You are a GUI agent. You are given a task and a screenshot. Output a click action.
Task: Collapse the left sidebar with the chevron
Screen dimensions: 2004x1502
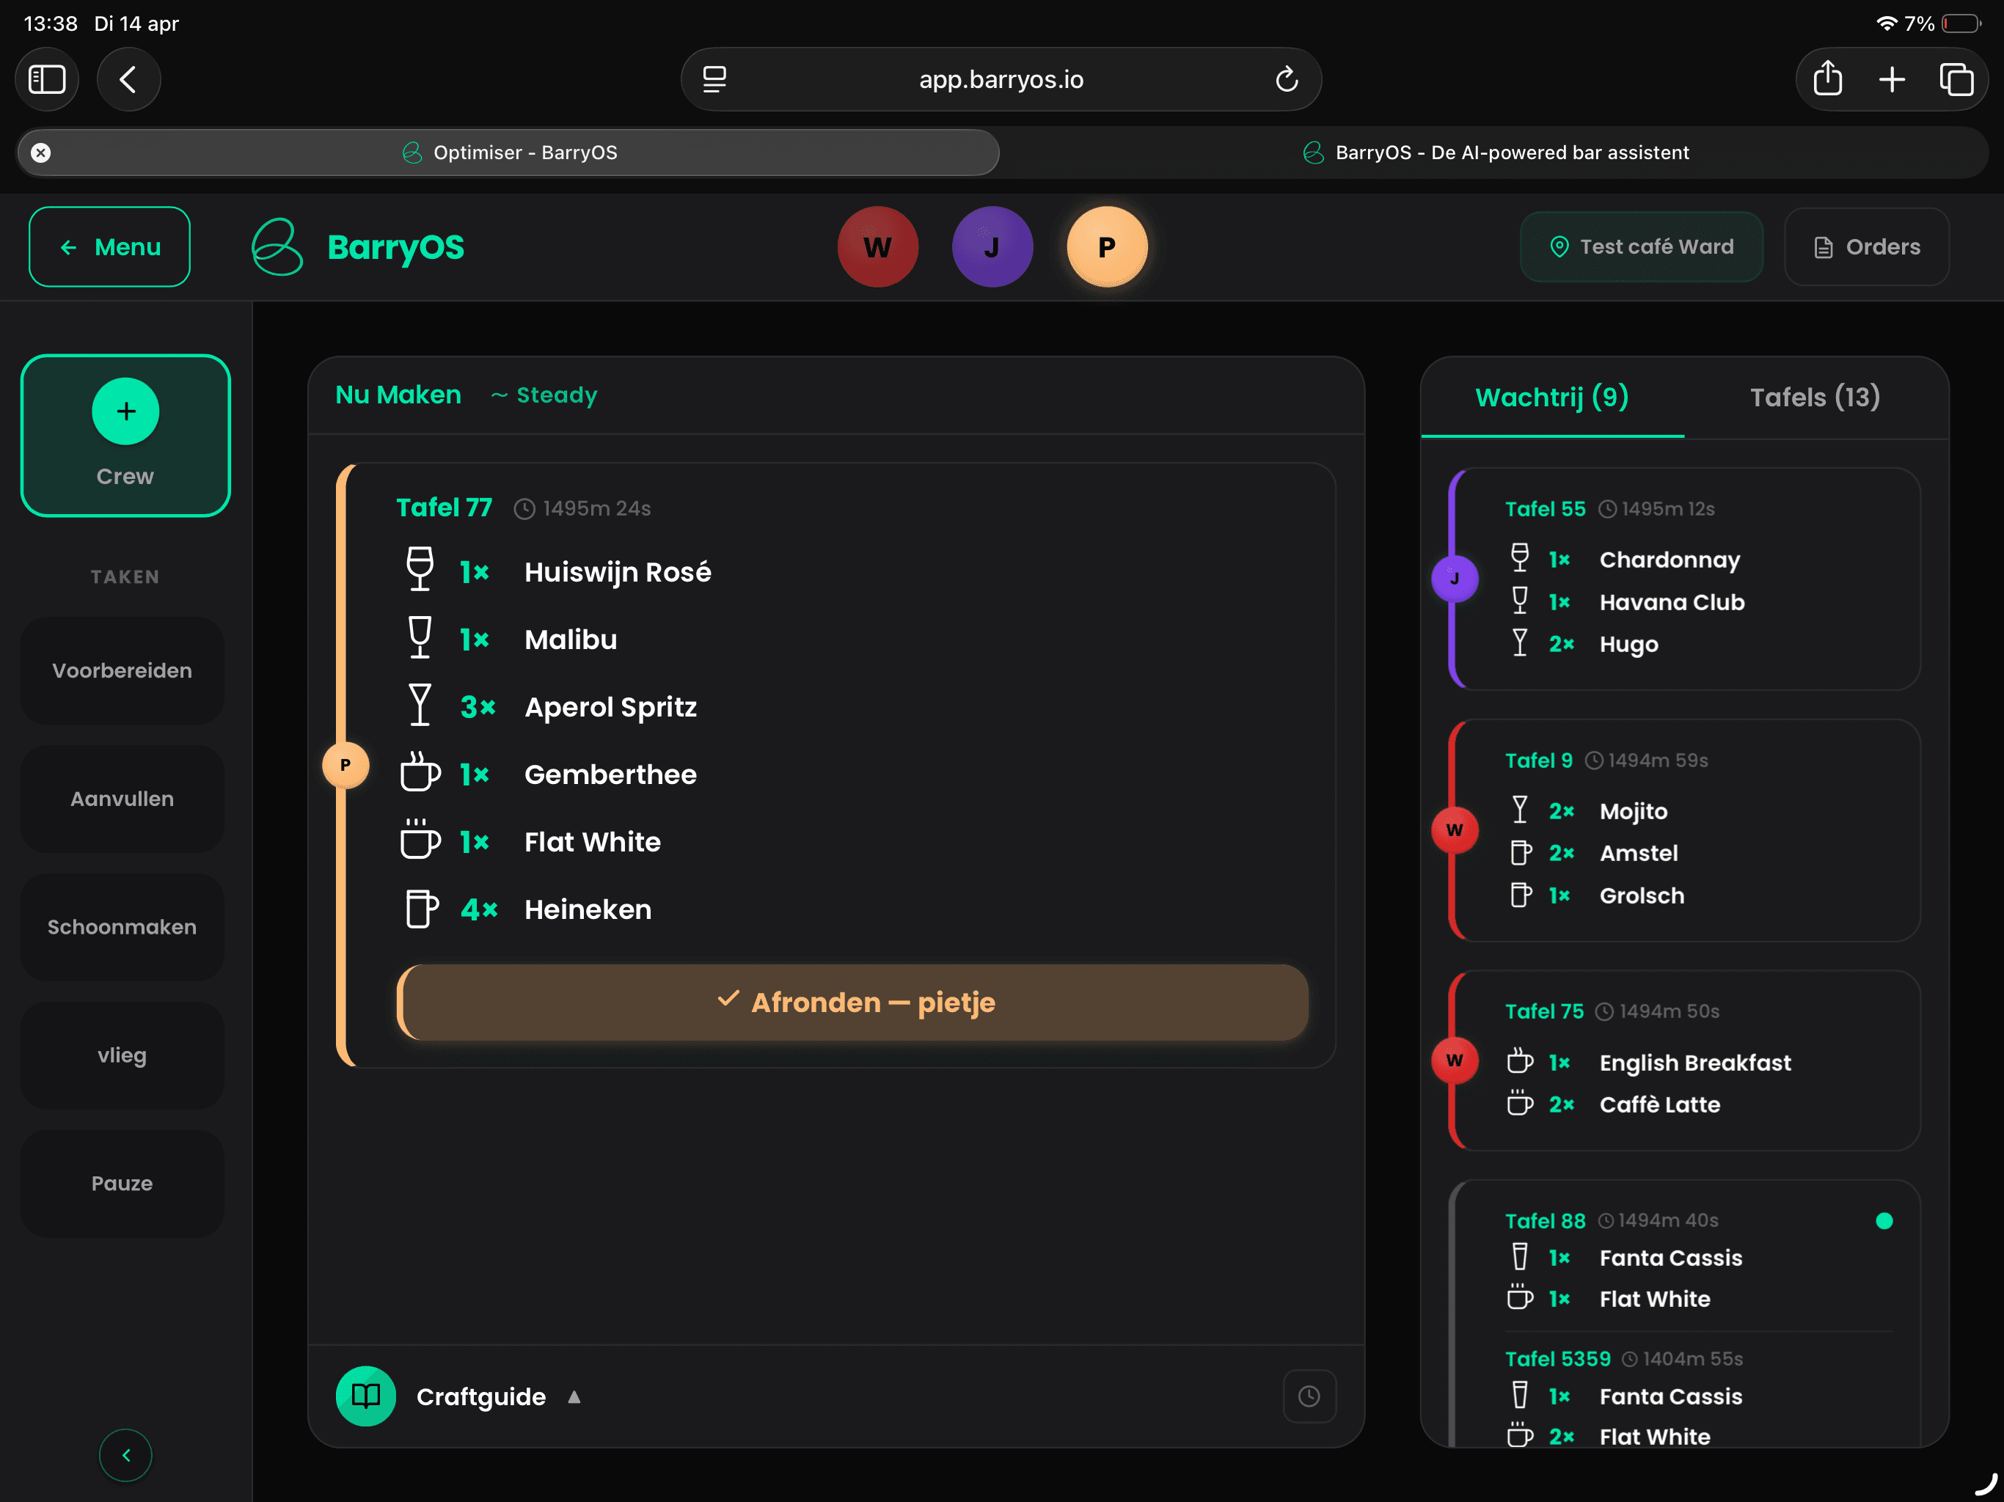coord(125,1455)
